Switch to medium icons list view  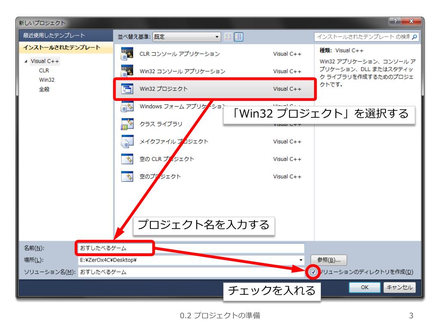coord(238,37)
